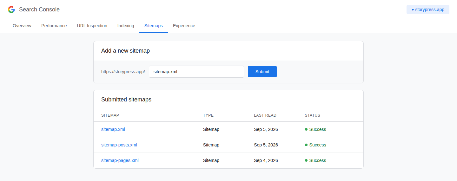The height and width of the screenshot is (181, 457).
Task: Select Success status of sitemap.xml row
Action: 315,129
